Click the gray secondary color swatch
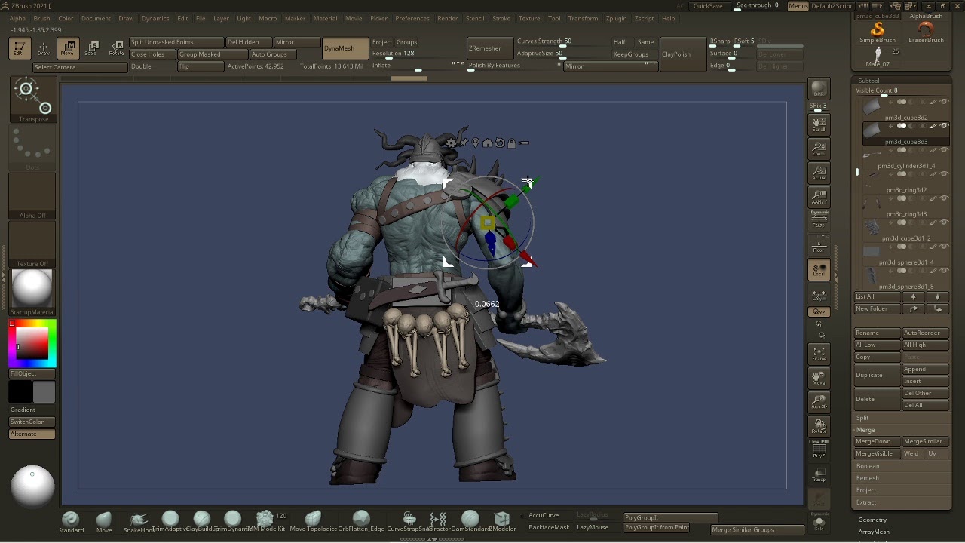The height and width of the screenshot is (543, 965). click(44, 392)
